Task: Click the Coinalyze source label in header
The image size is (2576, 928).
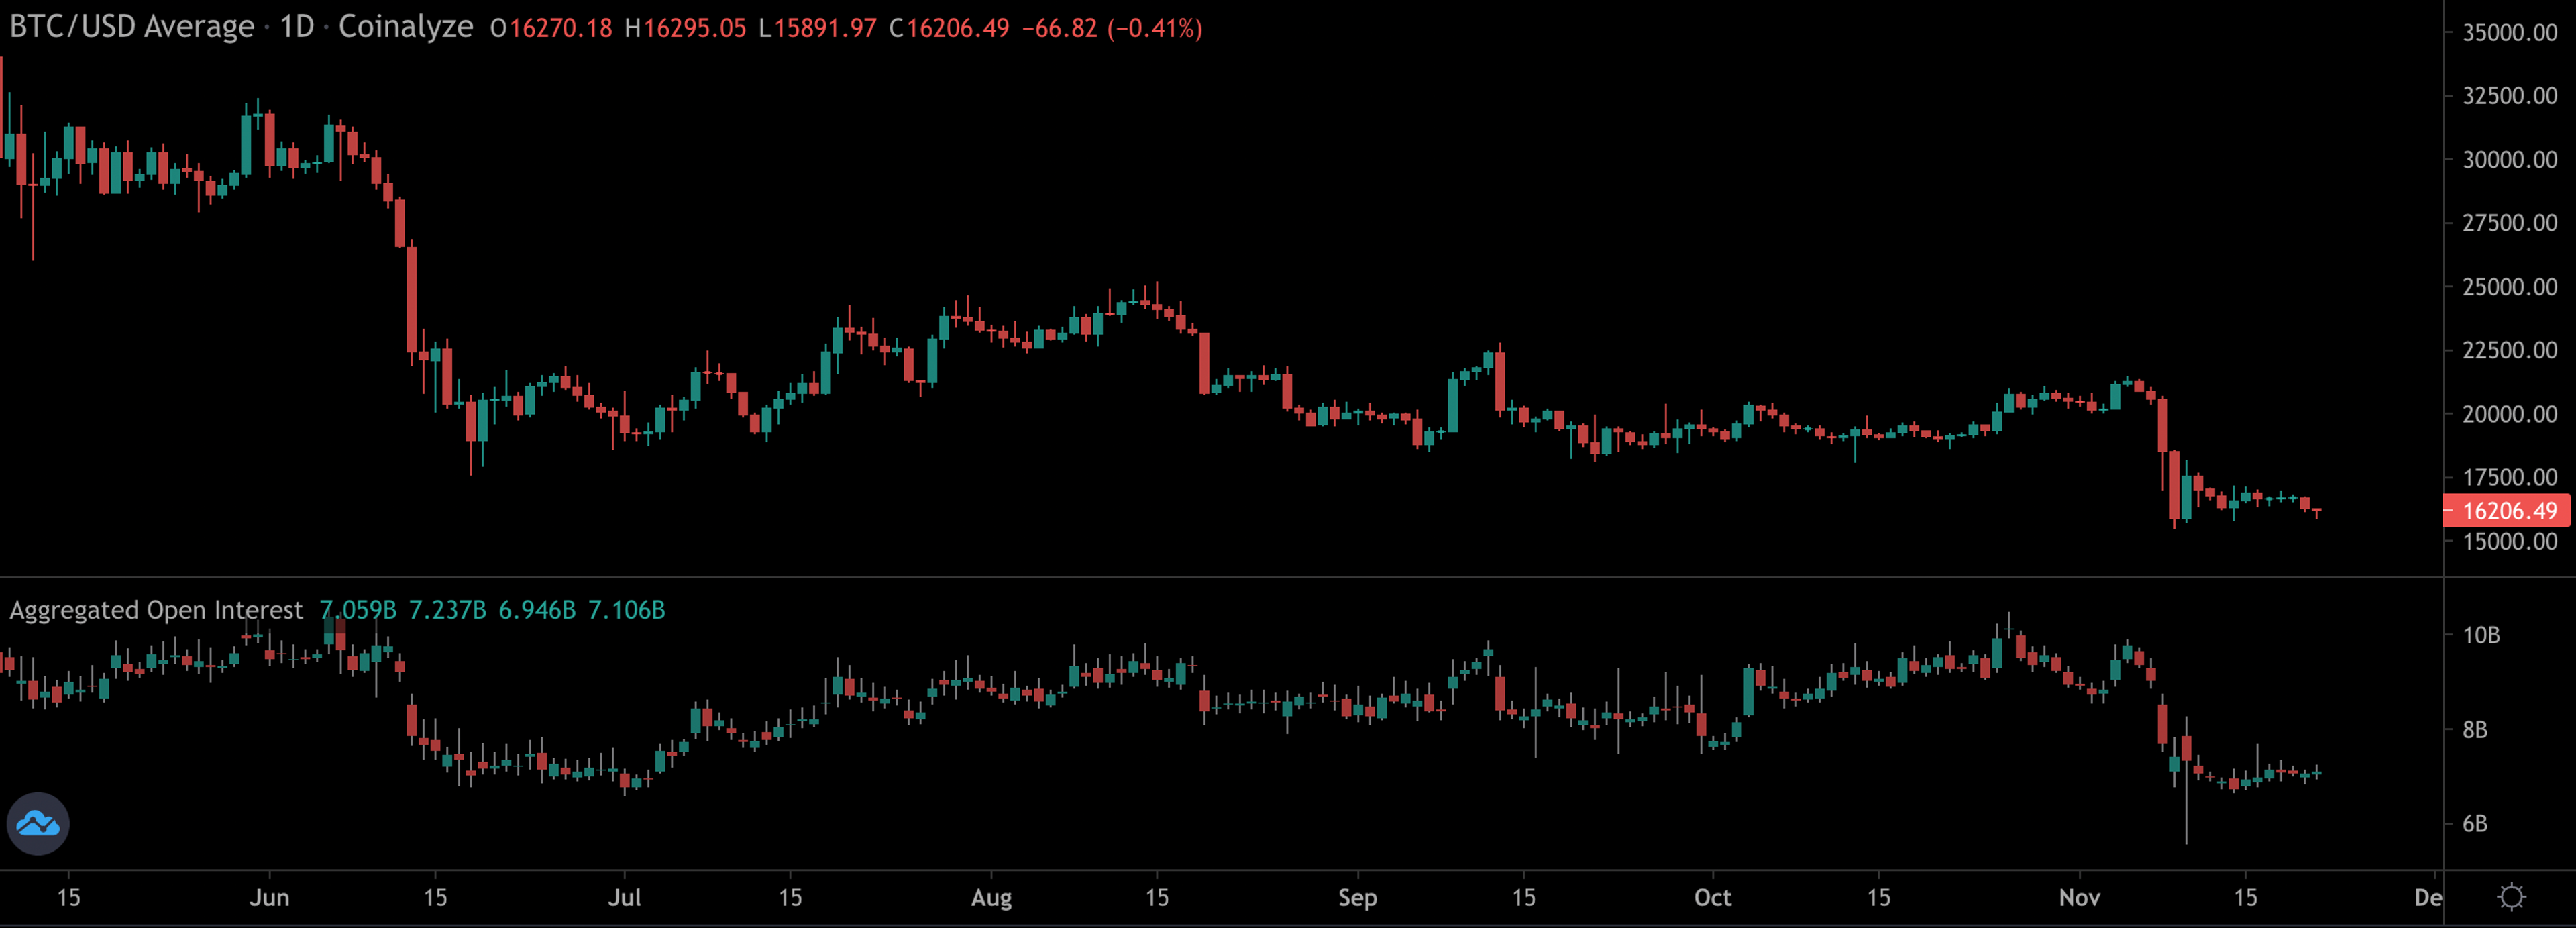Action: [405, 27]
